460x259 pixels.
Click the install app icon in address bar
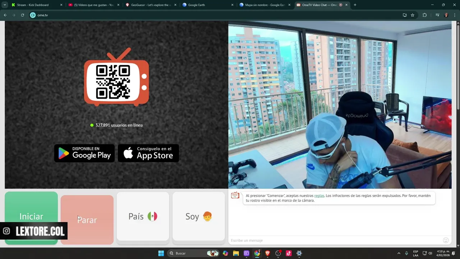point(405,15)
